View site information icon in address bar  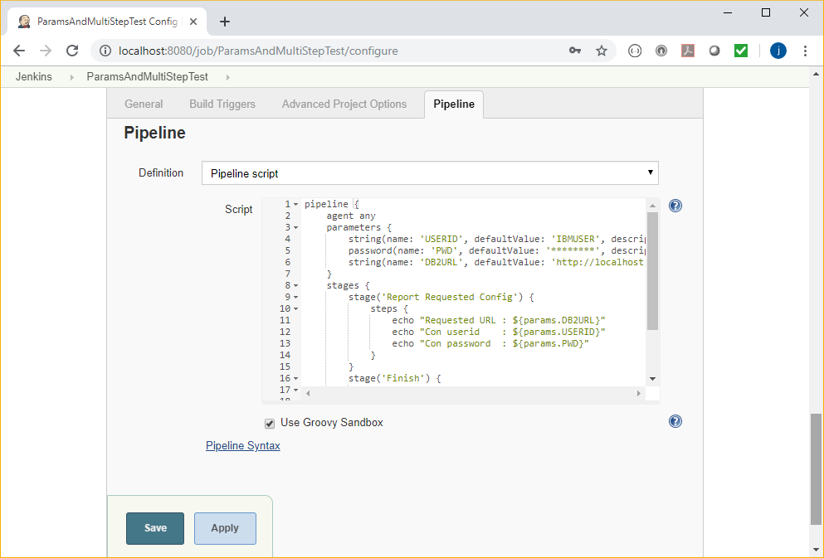(x=105, y=51)
